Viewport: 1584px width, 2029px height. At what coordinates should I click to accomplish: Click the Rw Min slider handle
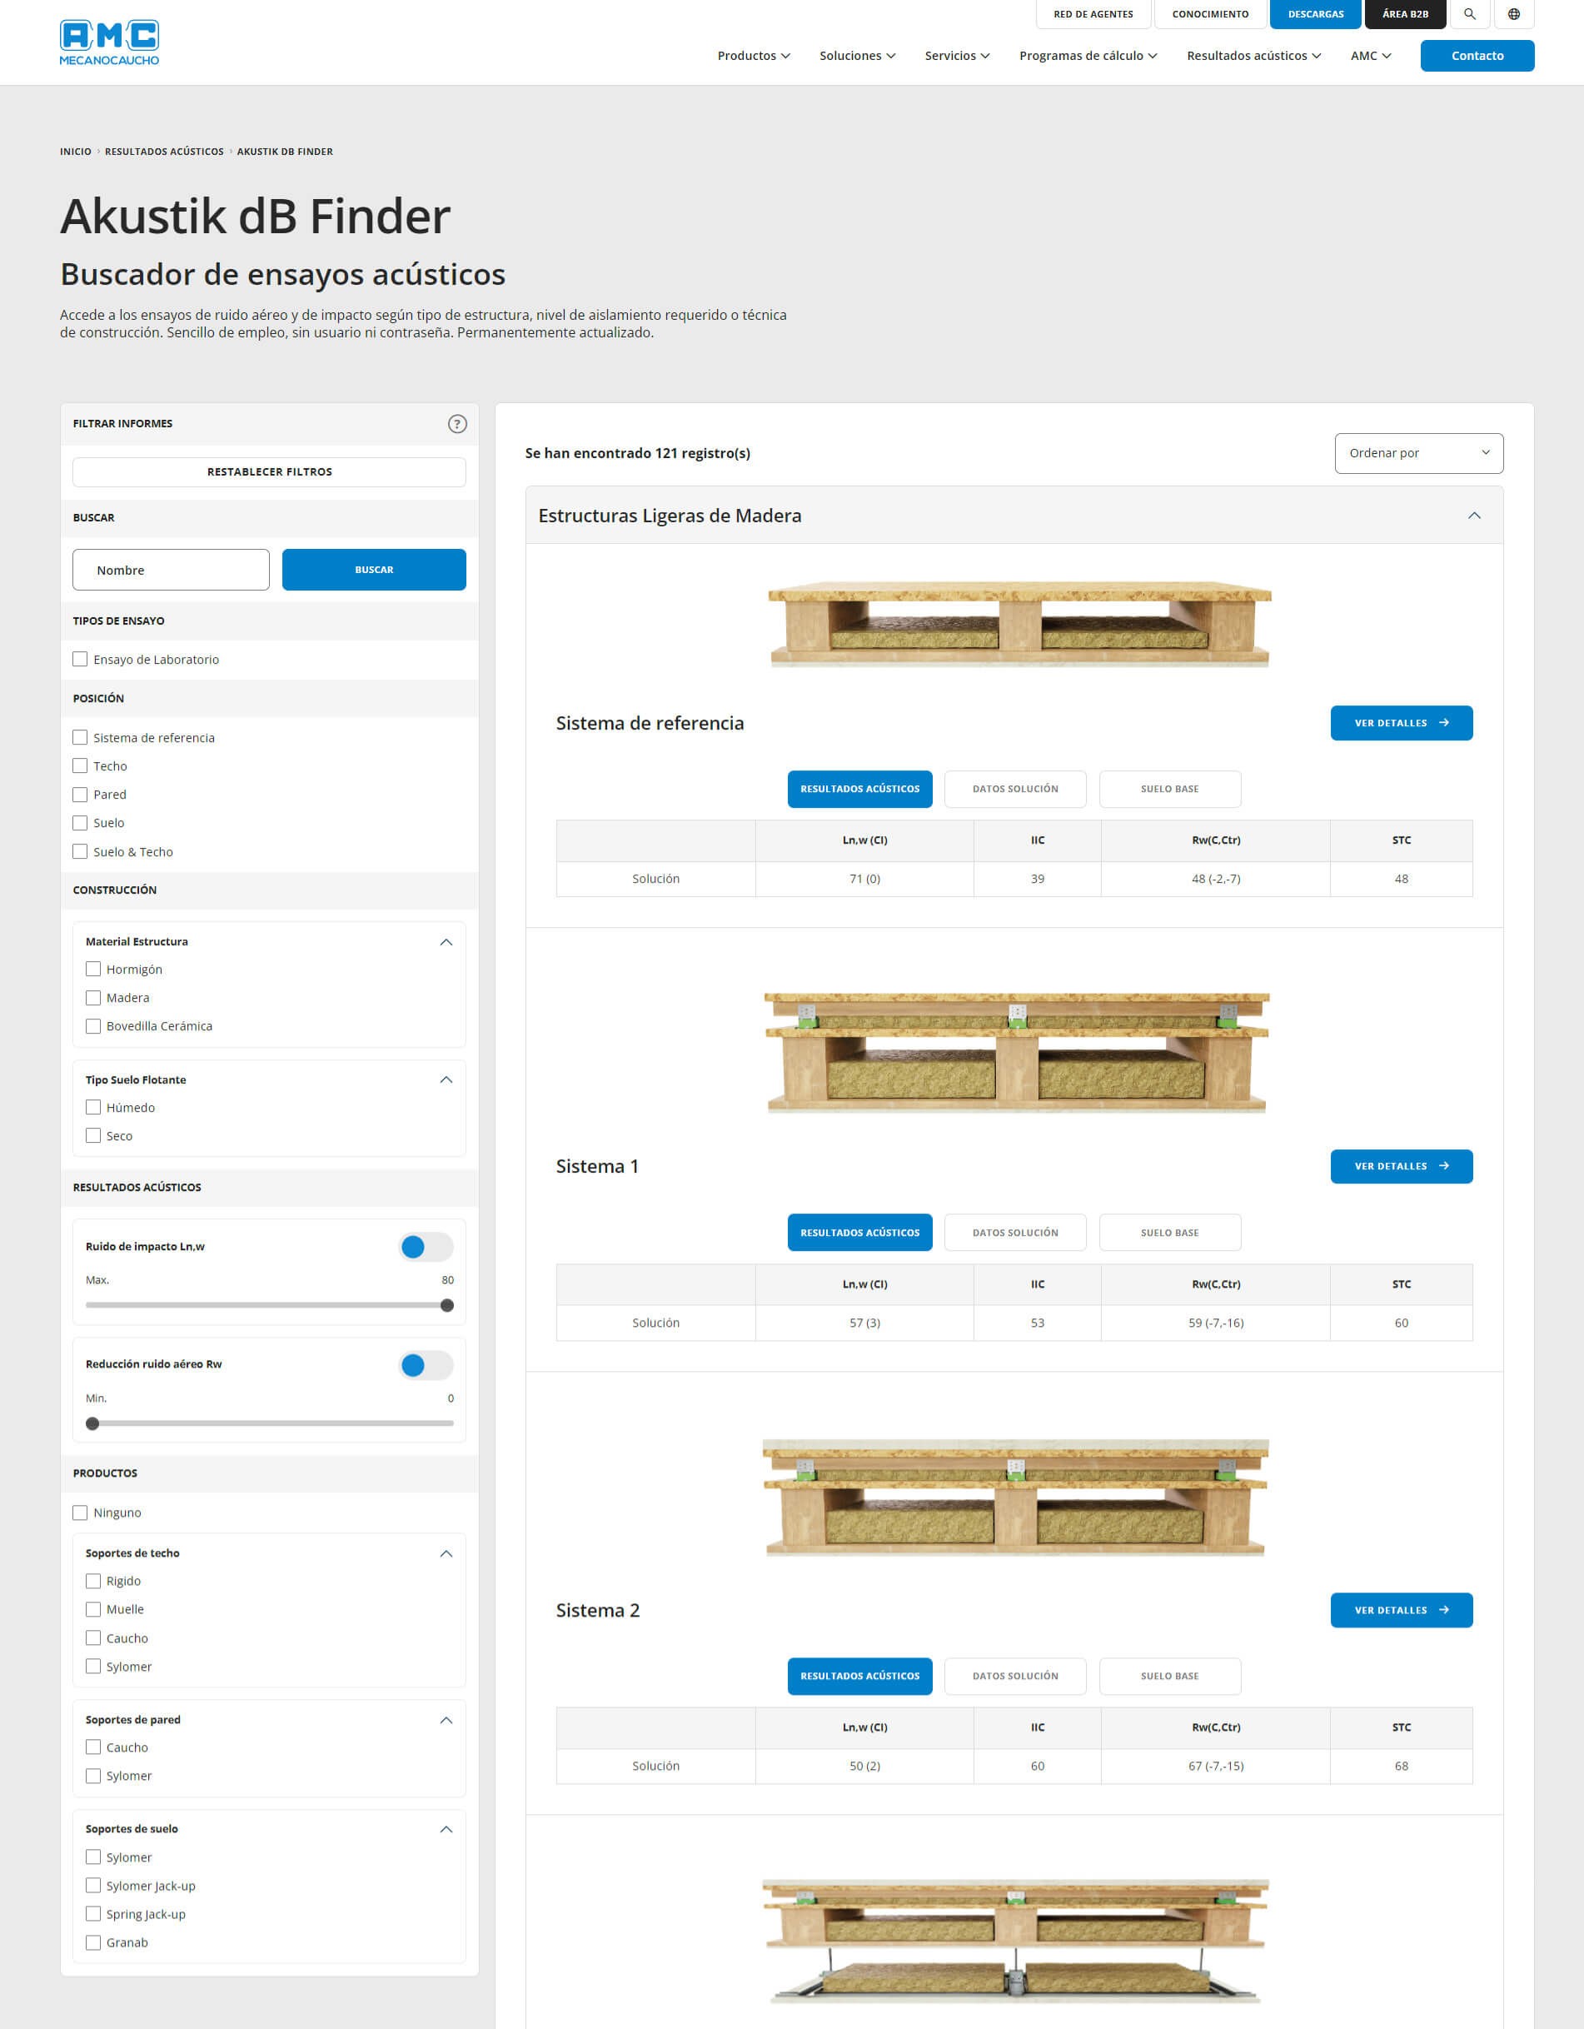(x=92, y=1423)
